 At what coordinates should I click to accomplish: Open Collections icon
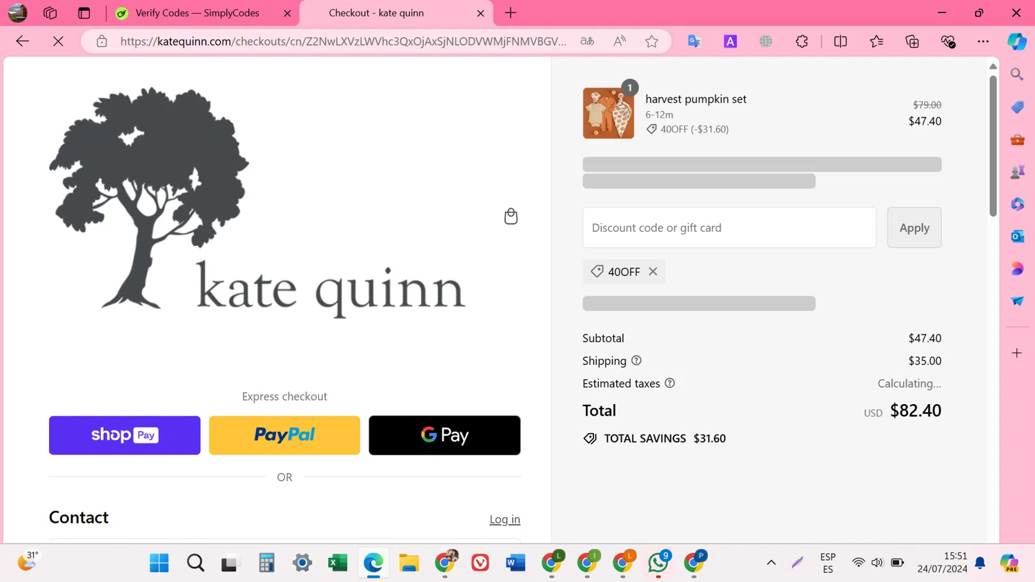coord(912,41)
